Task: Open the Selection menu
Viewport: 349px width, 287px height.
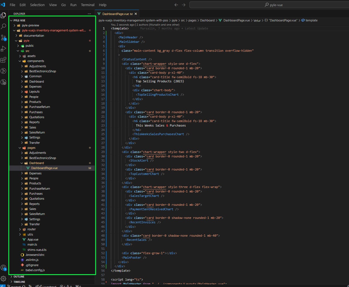Action: click(37, 5)
